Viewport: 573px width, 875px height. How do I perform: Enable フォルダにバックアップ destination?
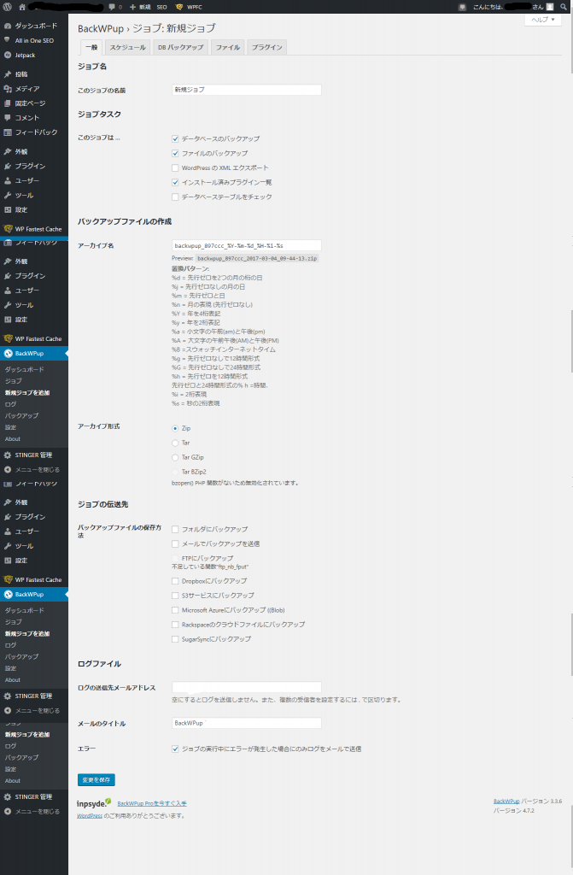coord(175,529)
